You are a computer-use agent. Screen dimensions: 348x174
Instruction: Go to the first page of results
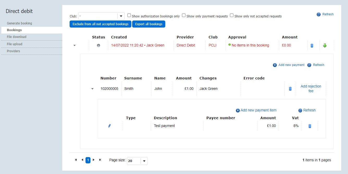[76, 160]
